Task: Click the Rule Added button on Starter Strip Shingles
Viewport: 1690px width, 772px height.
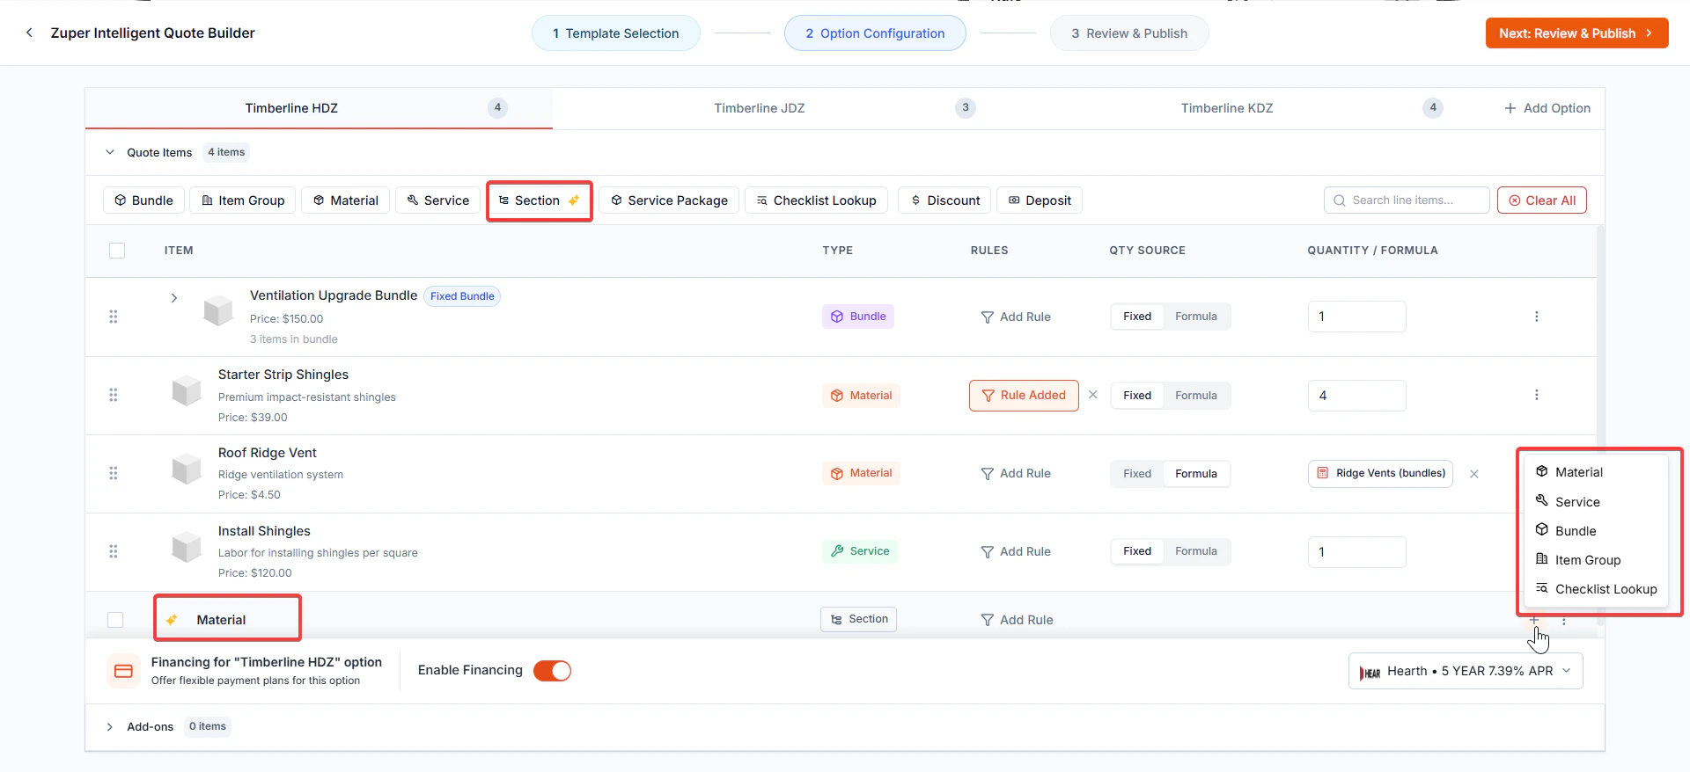Action: point(1024,396)
